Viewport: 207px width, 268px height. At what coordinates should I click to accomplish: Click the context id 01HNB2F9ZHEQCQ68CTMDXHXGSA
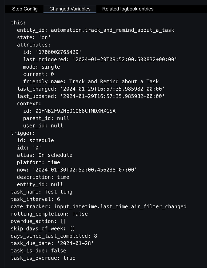click(x=75, y=111)
